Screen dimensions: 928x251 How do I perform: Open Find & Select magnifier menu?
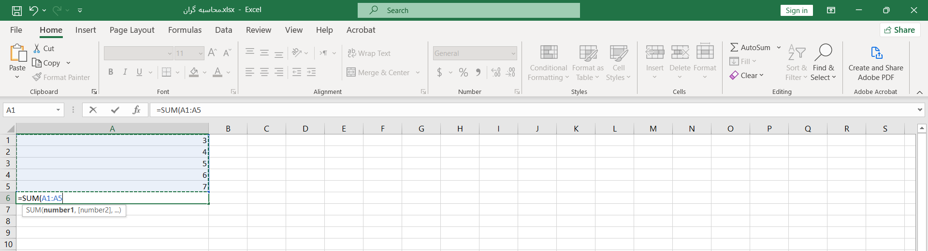(x=823, y=63)
